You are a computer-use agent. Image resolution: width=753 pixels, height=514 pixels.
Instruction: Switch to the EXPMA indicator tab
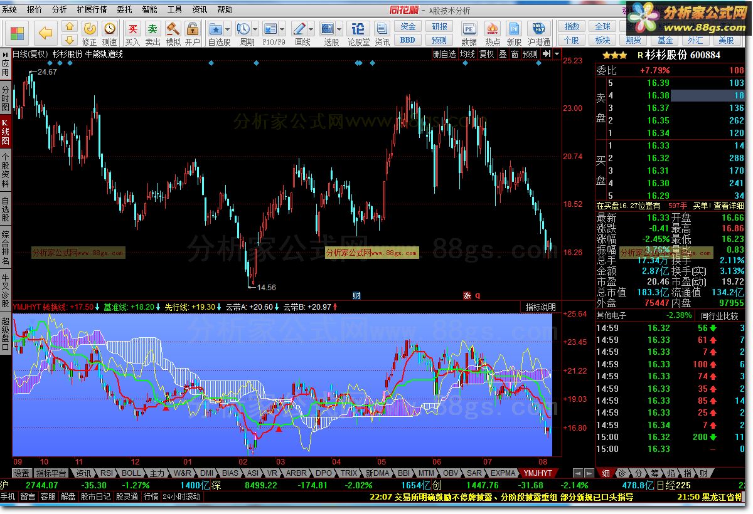[x=503, y=473]
